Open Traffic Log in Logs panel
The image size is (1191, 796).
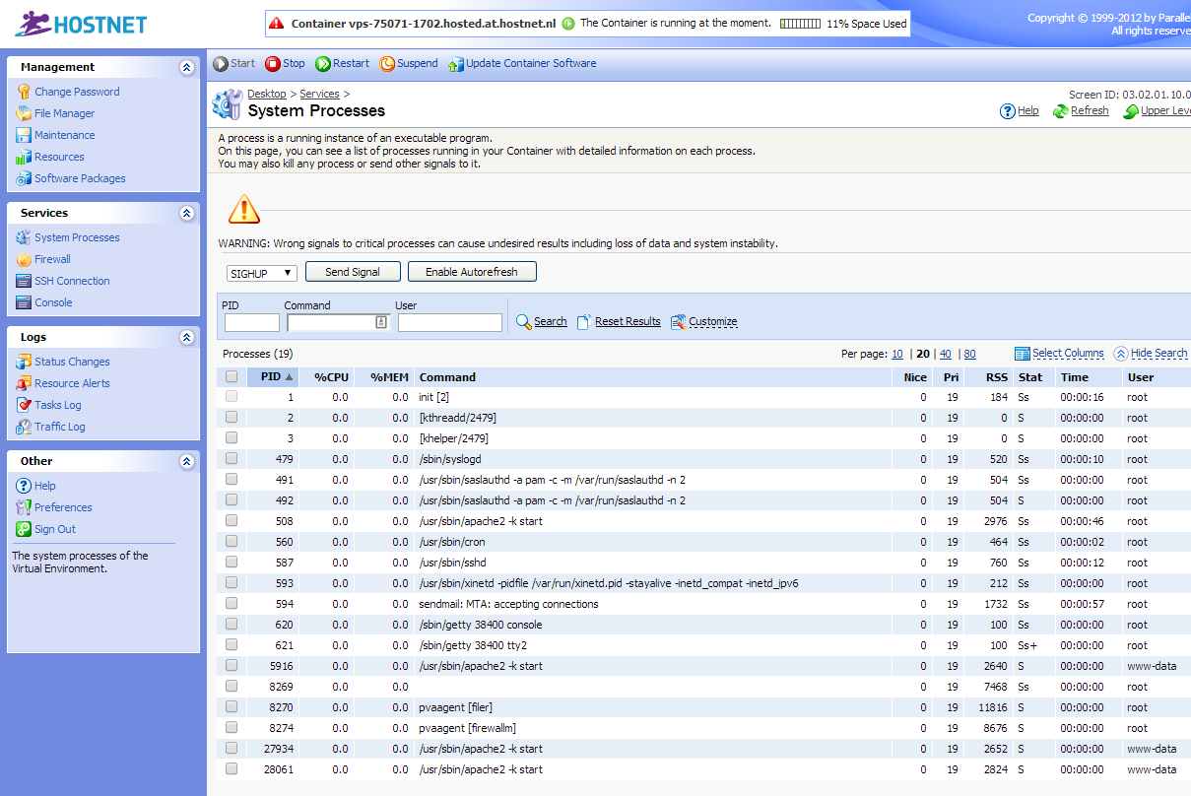coord(59,427)
